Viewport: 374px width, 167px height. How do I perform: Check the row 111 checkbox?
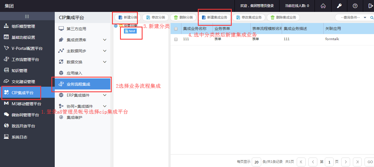coord(176,39)
